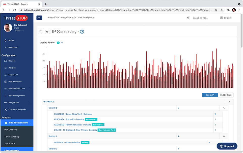Click the User-Defined Lists icon in sidebar
The height and width of the screenshot is (153, 243).
tap(5, 88)
